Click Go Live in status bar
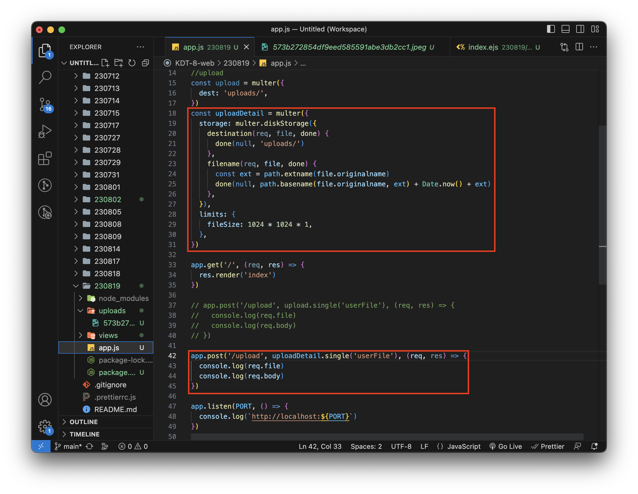638x494 pixels. coord(506,446)
